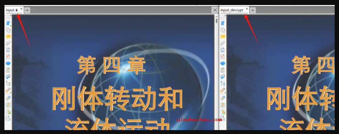This screenshot has height=134, width=339.
Task: Open Fields document panel below Layers, input_decrypt pane
Action: coord(223,70)
